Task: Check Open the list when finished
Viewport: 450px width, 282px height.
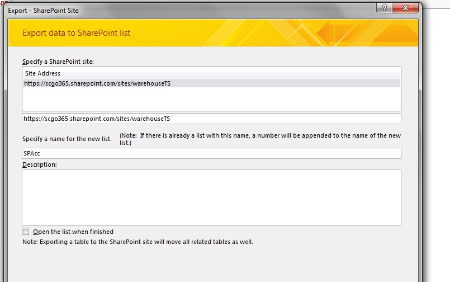Action: pos(26,232)
